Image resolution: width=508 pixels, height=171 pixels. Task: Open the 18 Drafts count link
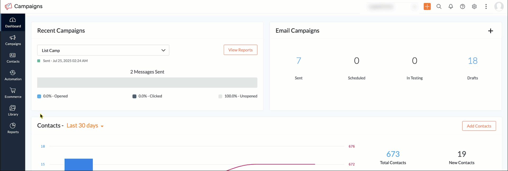click(473, 61)
